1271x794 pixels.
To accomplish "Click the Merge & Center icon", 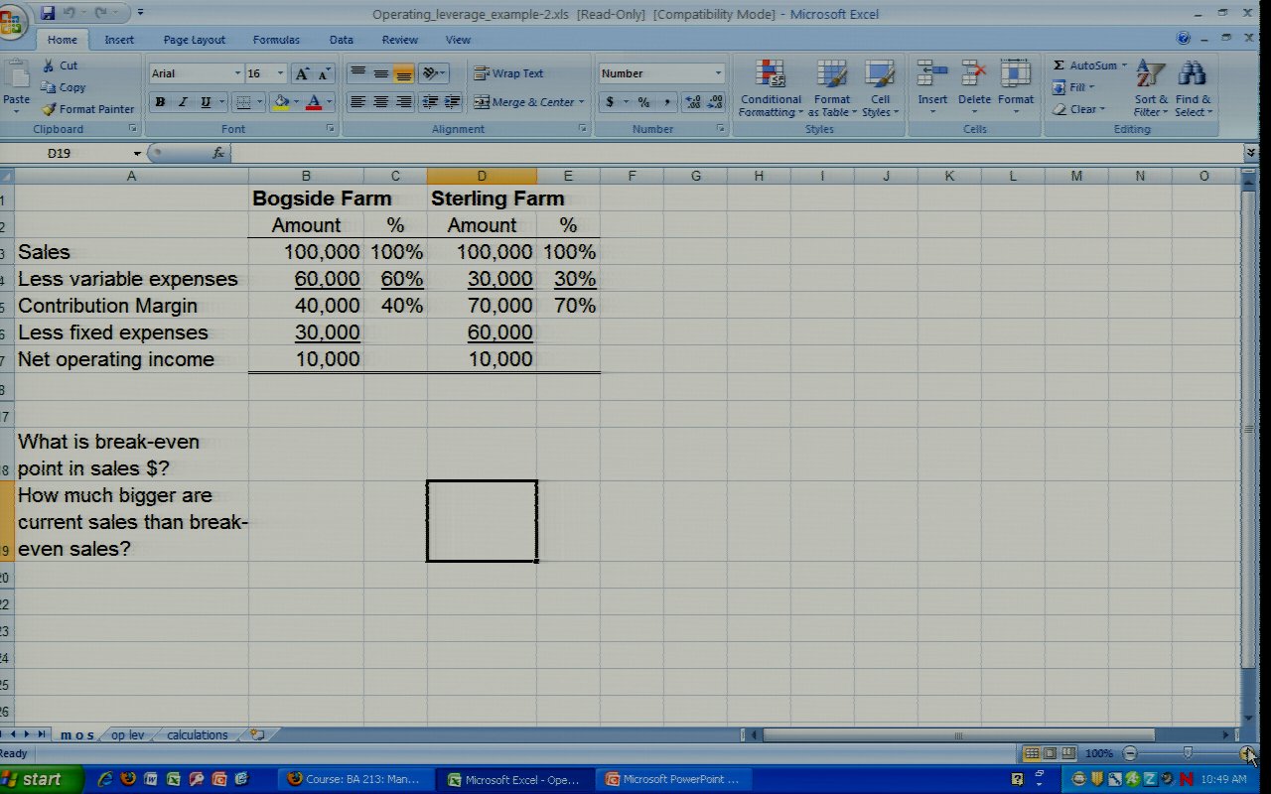I will coord(482,102).
